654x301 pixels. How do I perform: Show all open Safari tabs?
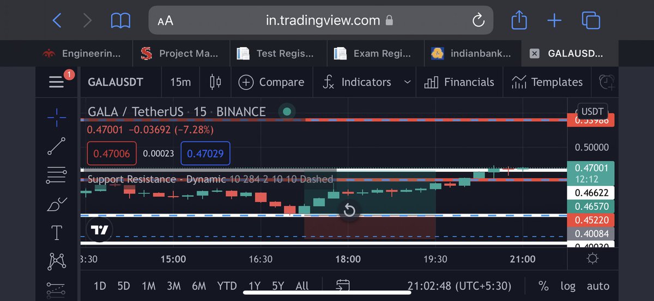[x=591, y=21]
